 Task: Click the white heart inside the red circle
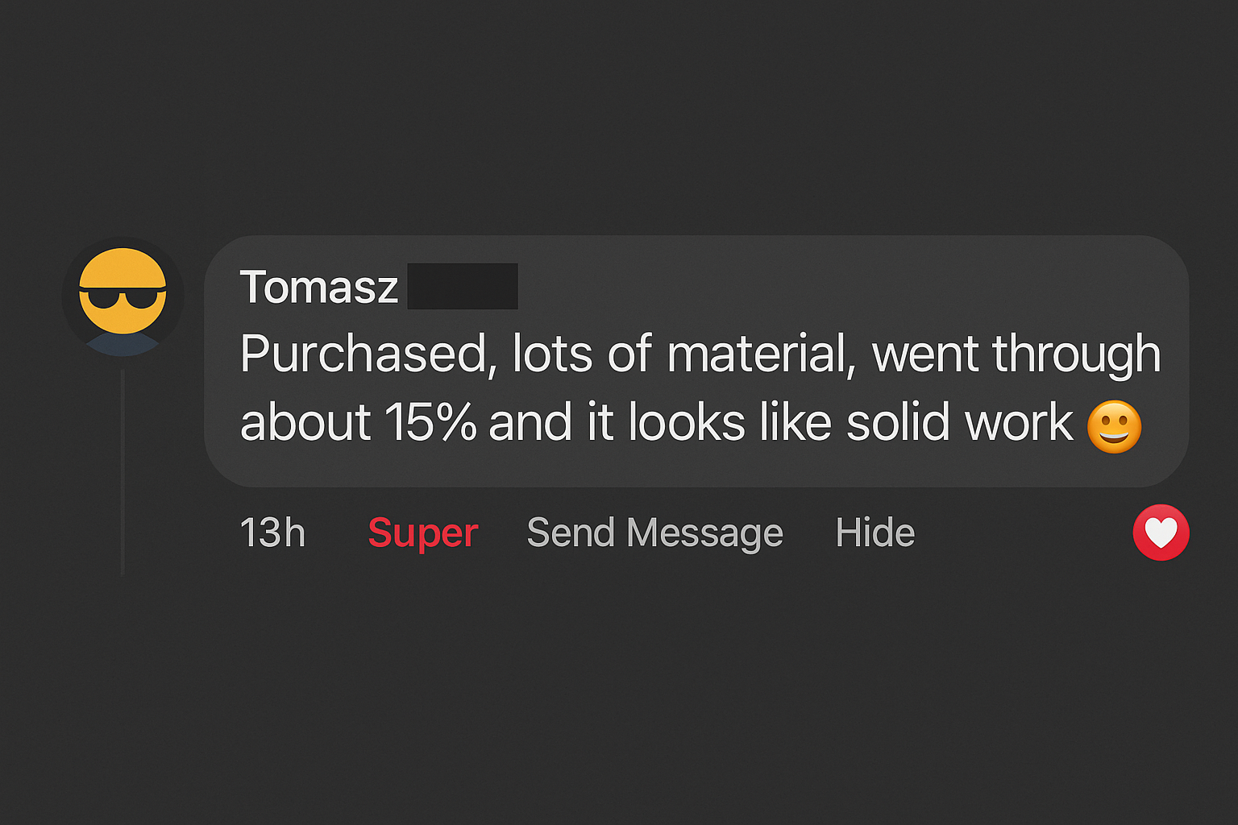1161,533
